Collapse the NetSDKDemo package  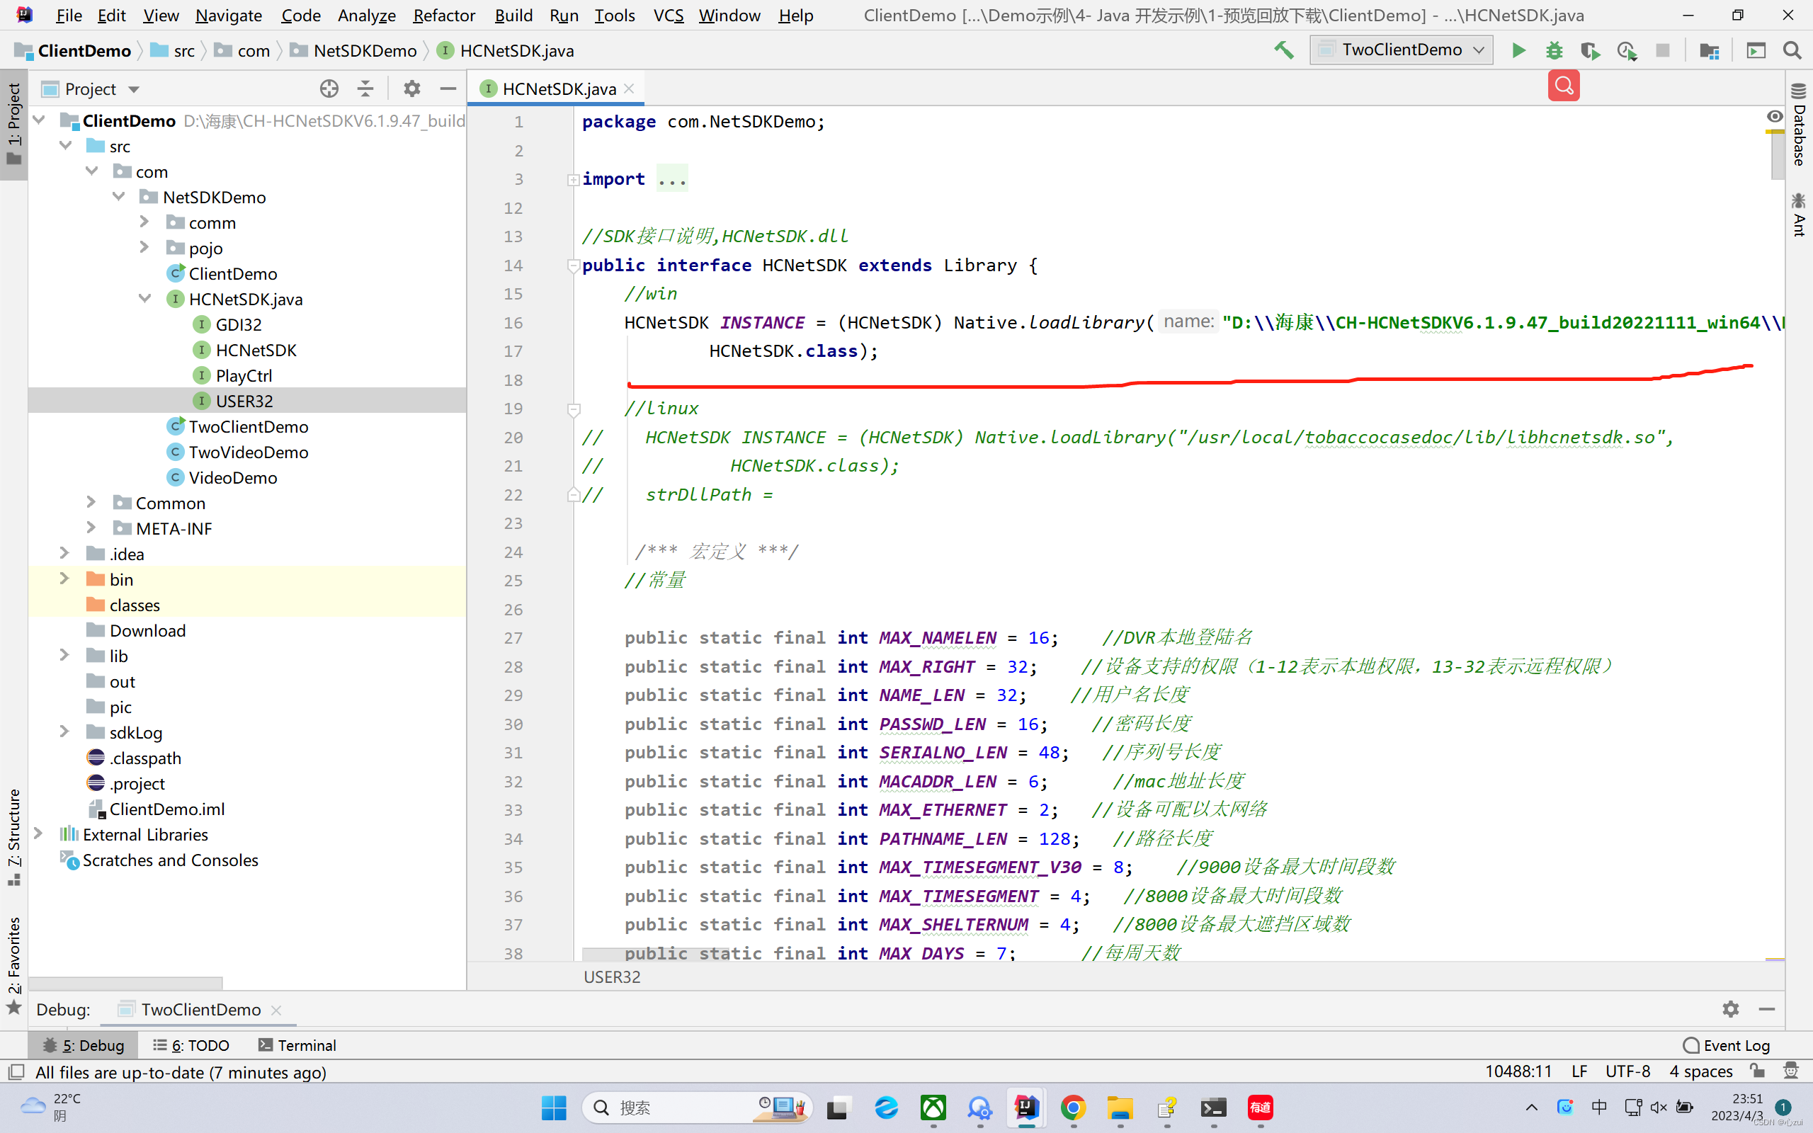[118, 196]
